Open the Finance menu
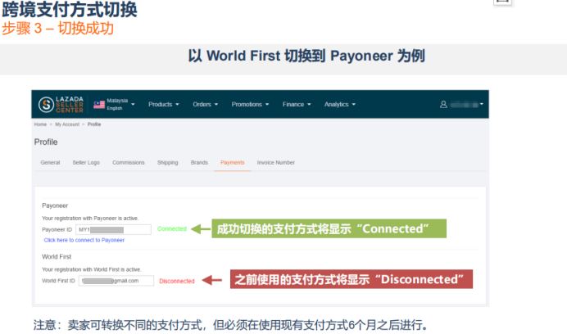 pyautogui.click(x=297, y=105)
